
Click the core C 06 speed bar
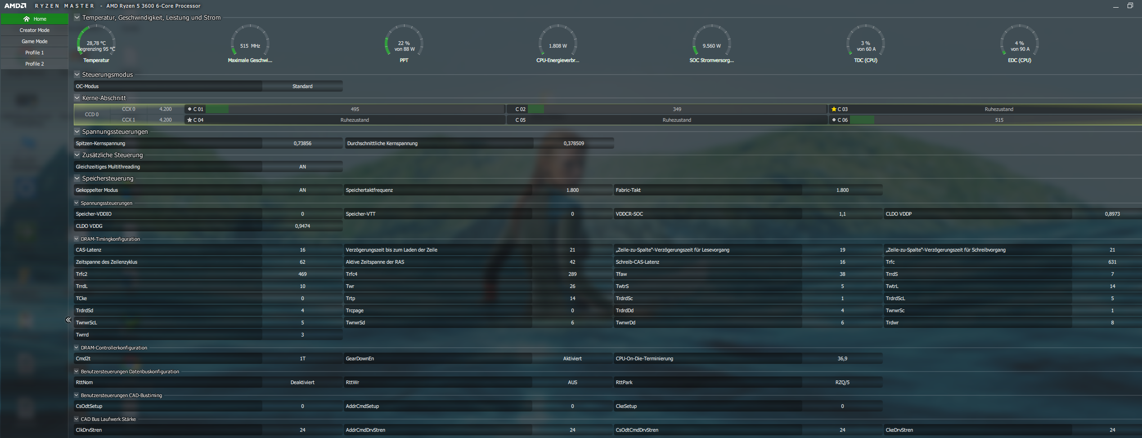(996, 120)
